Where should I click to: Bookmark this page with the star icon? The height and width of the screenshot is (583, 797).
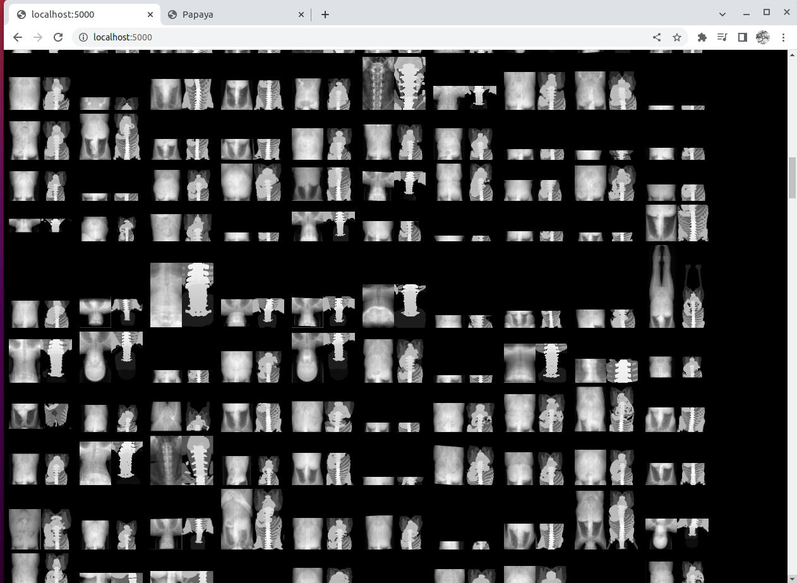click(677, 37)
